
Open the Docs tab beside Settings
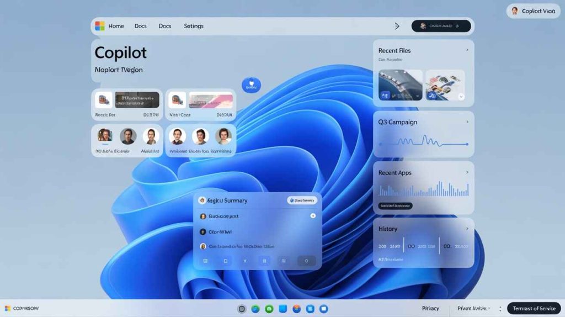(165, 26)
